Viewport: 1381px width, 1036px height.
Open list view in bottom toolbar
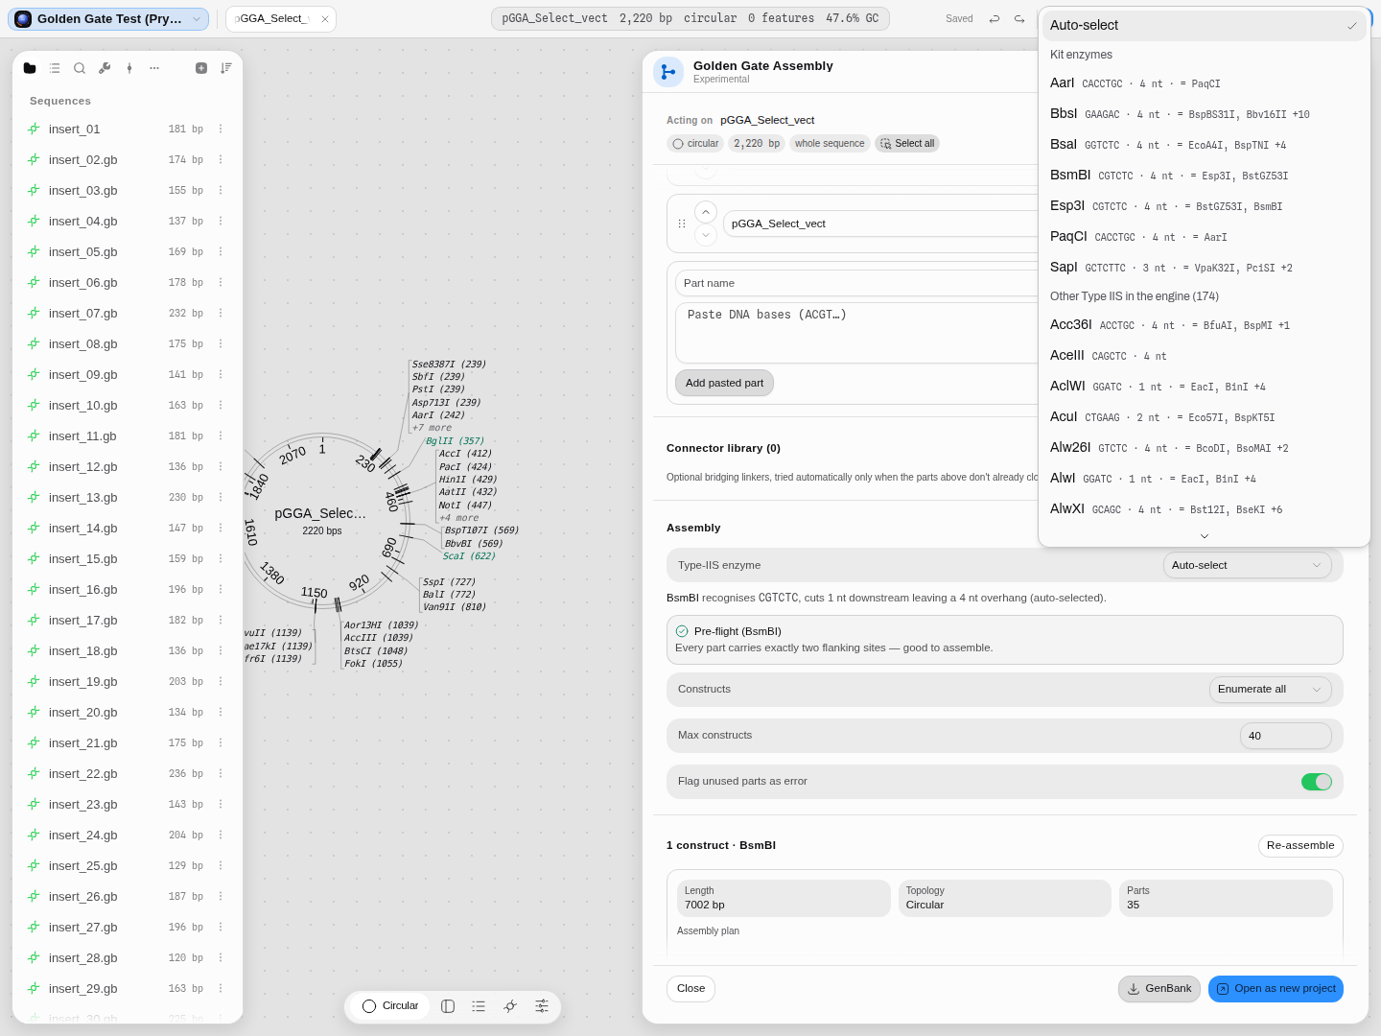tap(479, 1006)
